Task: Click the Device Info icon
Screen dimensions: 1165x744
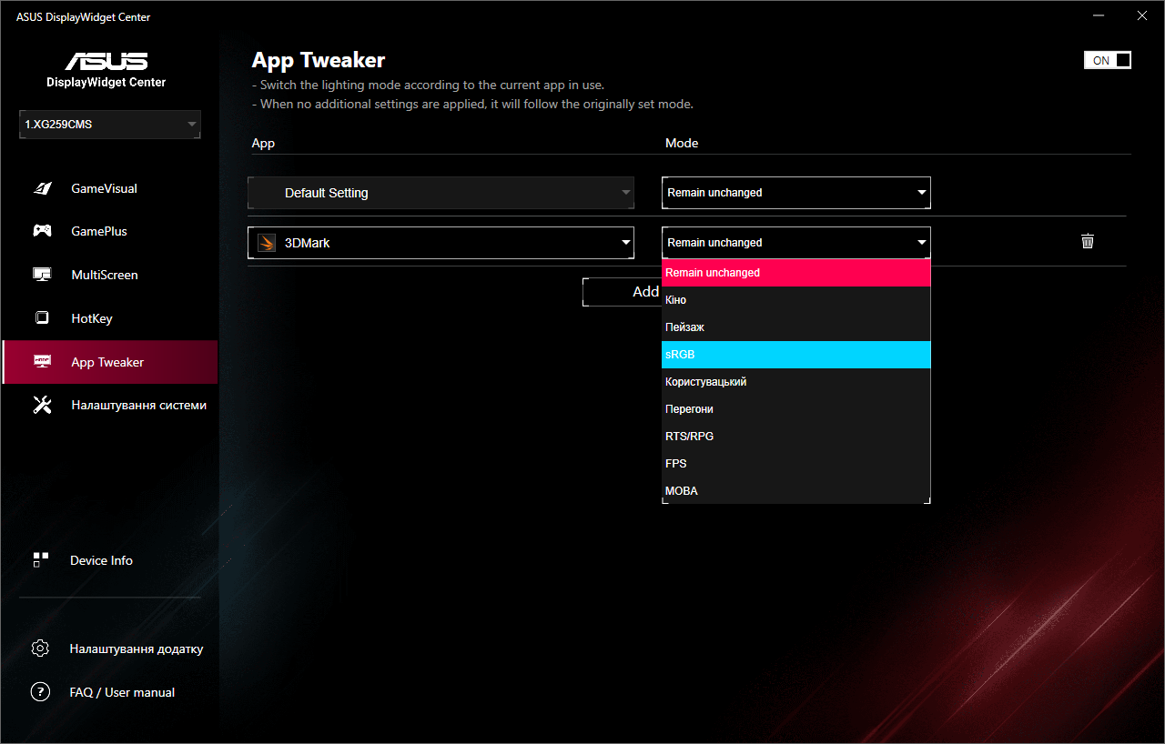Action: click(41, 560)
